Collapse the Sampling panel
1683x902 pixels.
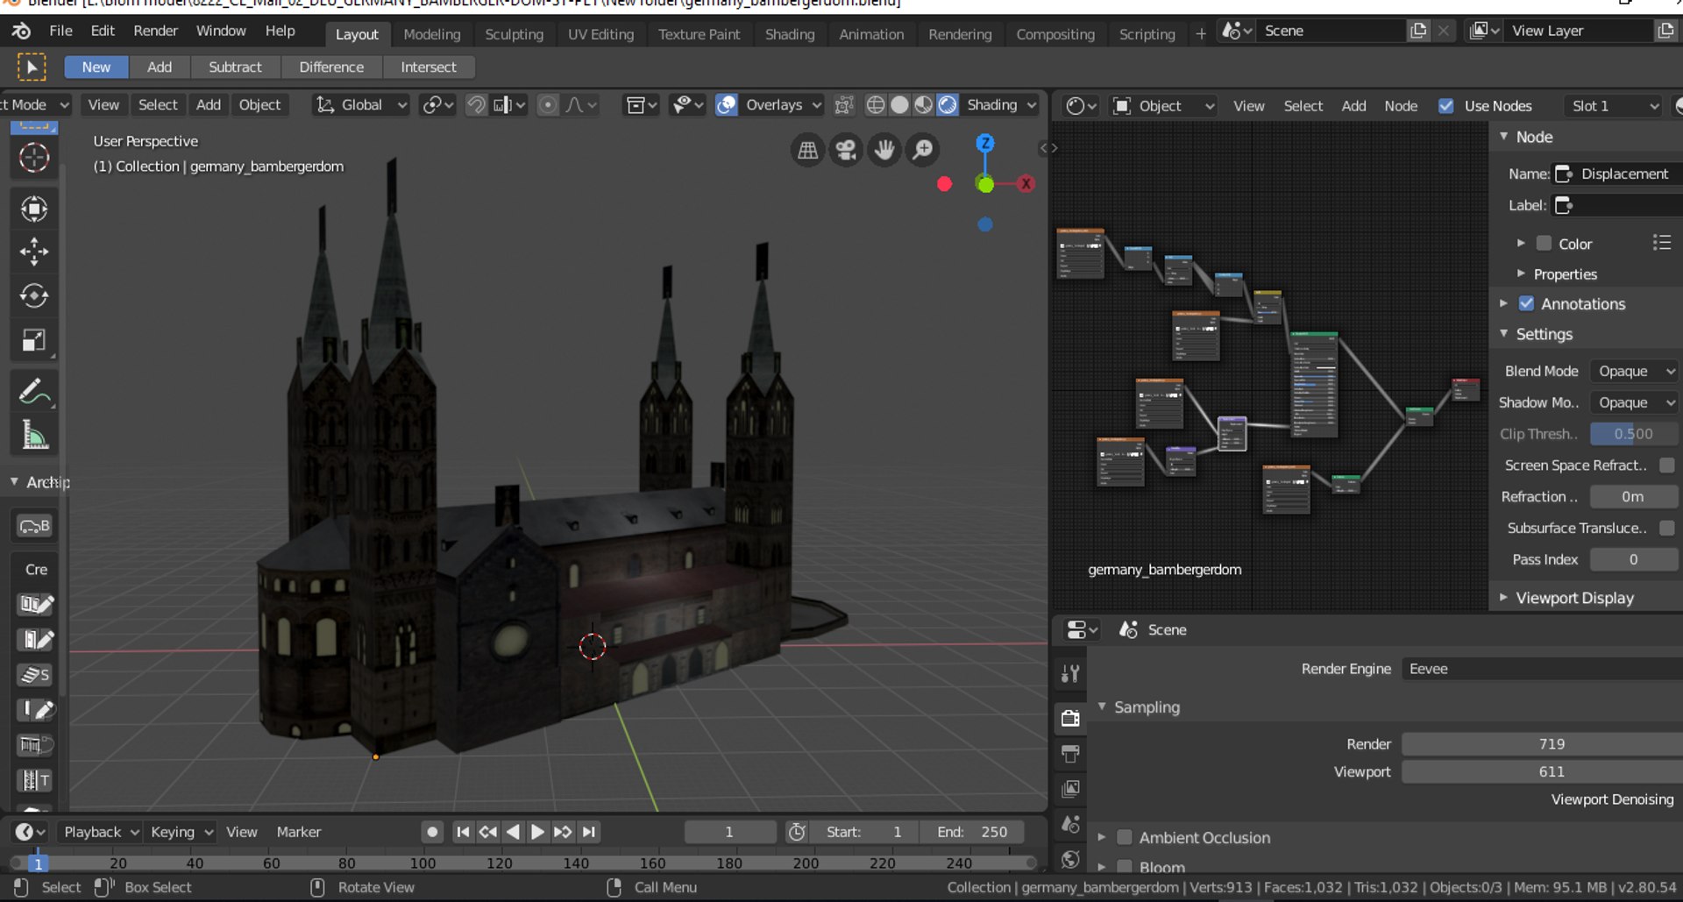pos(1146,707)
